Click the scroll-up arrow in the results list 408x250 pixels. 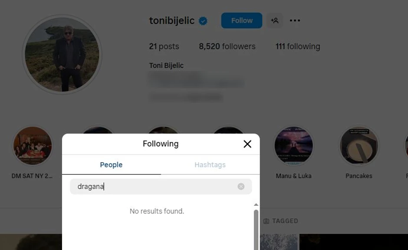256,204
